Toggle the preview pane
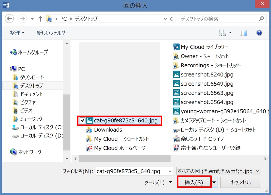Viewport: 271px width, 195px height. click(243, 33)
